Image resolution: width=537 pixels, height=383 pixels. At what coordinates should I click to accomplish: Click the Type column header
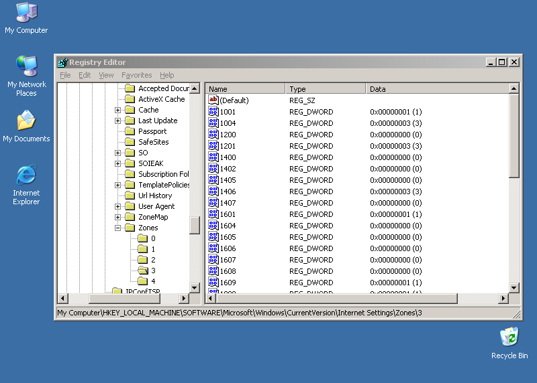point(326,89)
